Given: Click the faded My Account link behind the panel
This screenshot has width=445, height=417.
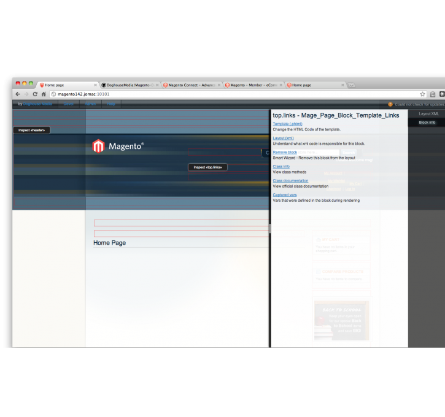Looking at the screenshot, I should tap(333, 173).
